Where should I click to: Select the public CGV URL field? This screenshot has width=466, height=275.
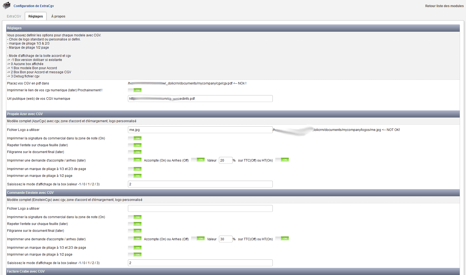[x=200, y=98]
